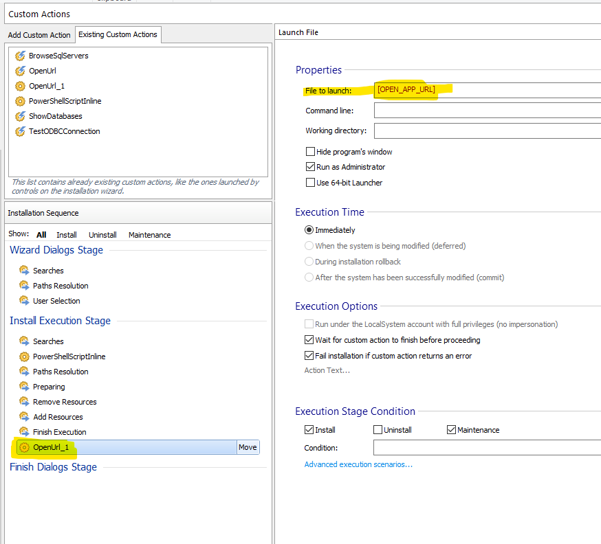This screenshot has width=601, height=544.
Task: Switch to the Add Custom Action tab
Action: pos(39,35)
